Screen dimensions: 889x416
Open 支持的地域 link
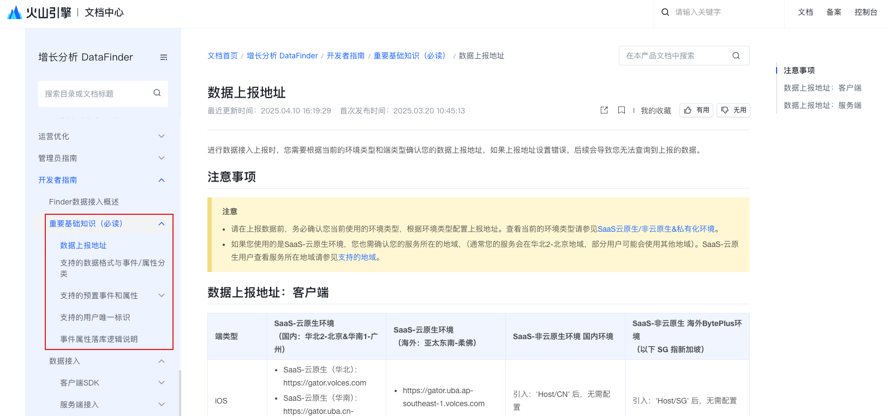pos(357,257)
